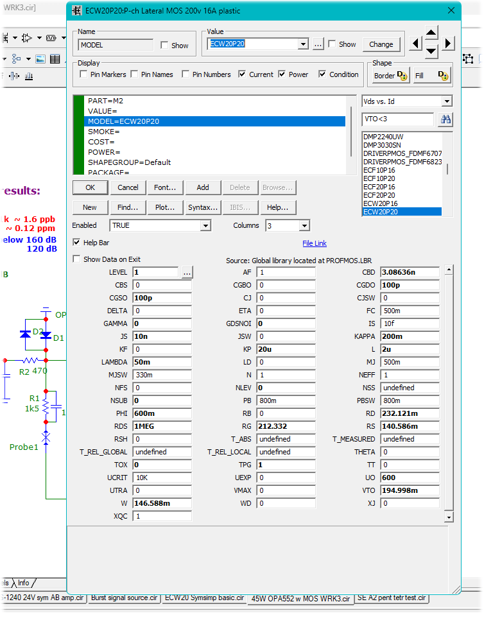Toggle the Pin Numbers checkbox

[186, 74]
